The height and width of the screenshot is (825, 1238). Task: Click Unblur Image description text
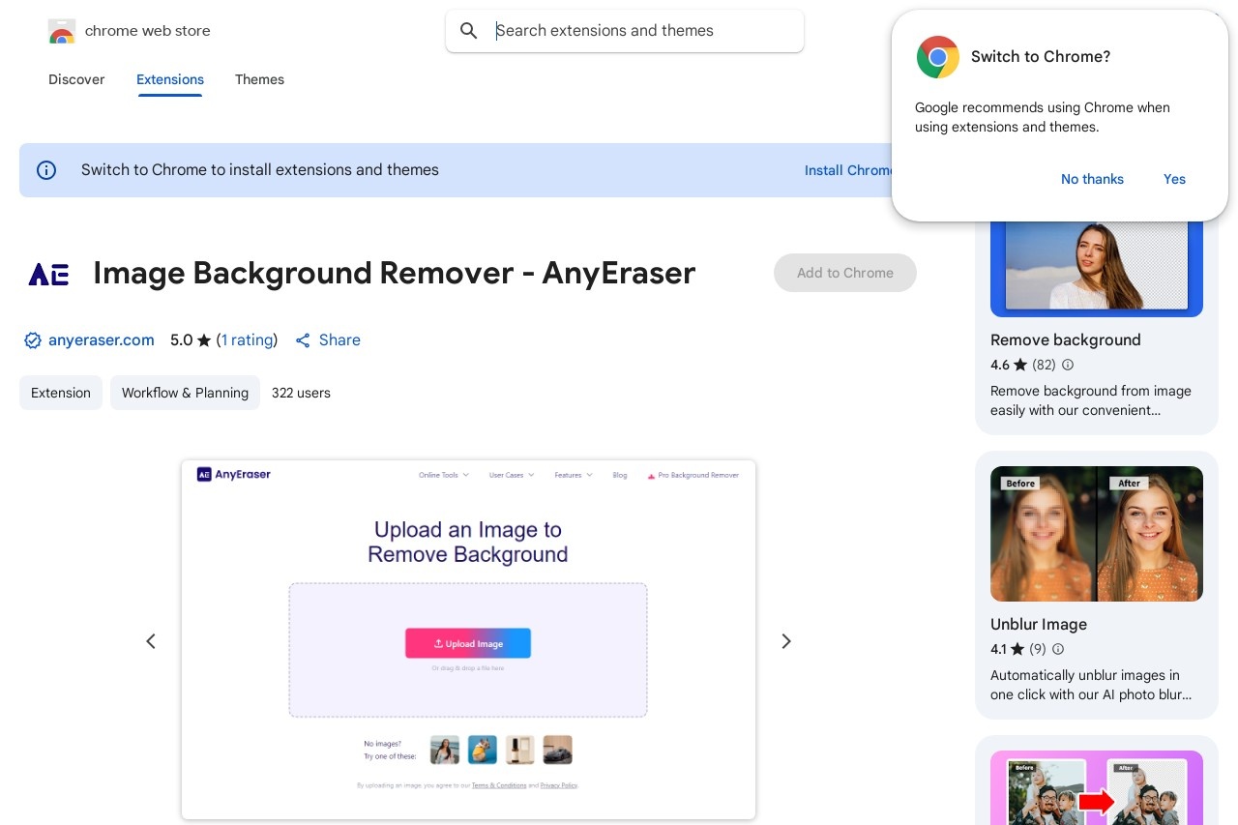point(1091,685)
